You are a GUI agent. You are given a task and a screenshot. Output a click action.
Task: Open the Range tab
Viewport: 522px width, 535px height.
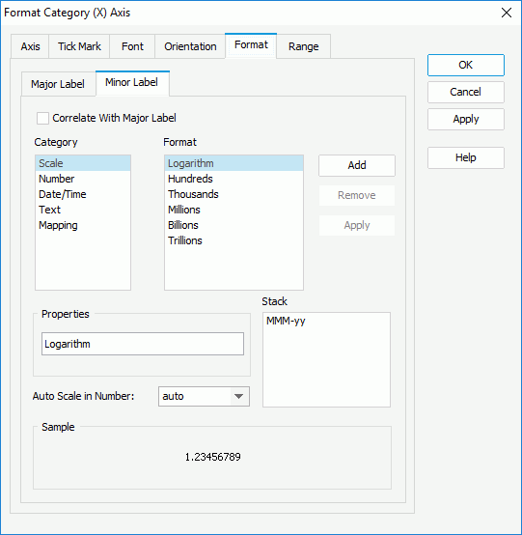pos(303,46)
